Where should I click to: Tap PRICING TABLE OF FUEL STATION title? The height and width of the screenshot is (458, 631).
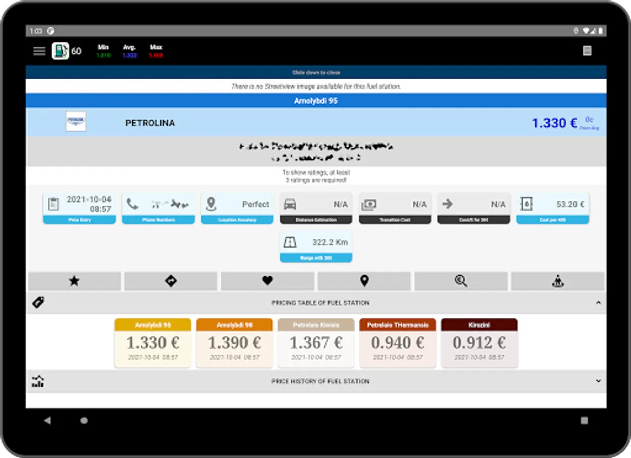click(320, 303)
